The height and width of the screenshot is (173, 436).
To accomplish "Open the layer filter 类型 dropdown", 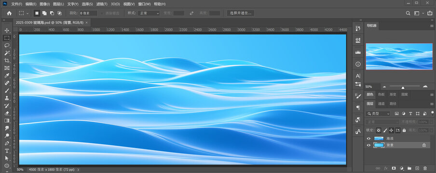I will tap(379, 114).
